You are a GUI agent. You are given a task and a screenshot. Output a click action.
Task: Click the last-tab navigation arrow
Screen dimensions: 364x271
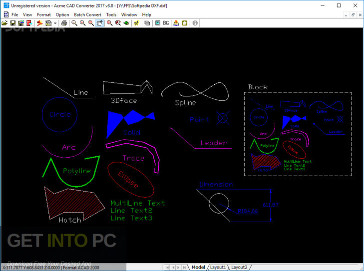184,268
